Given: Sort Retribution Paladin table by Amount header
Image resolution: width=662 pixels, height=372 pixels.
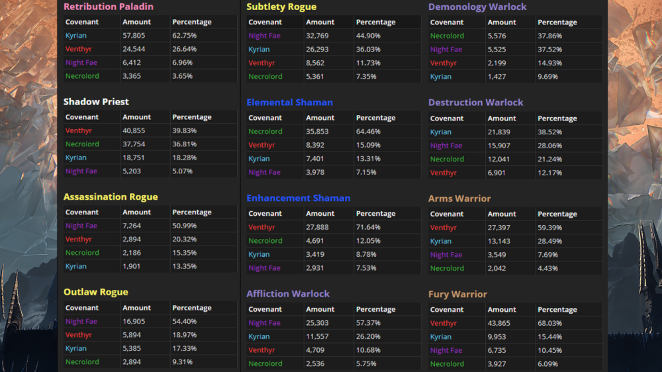Looking at the screenshot, I should 136,22.
